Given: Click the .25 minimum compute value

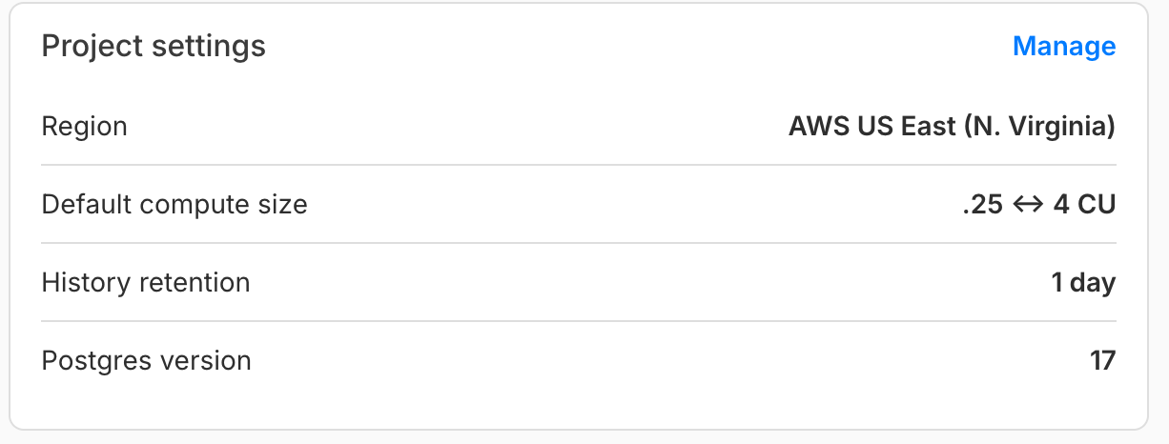Looking at the screenshot, I should 982,205.
